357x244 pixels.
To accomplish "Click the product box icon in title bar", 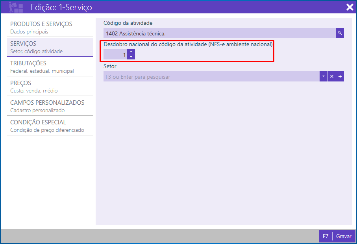I will click(x=16, y=7).
